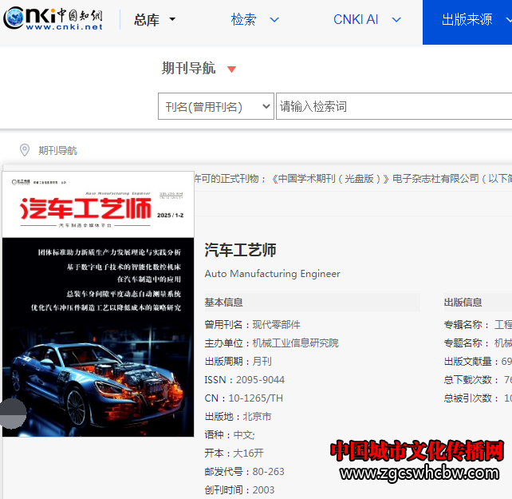Image resolution: width=512 pixels, height=499 pixels.
Task: Open the 机械工业信息研究院 sponsor link
Action: 295,343
